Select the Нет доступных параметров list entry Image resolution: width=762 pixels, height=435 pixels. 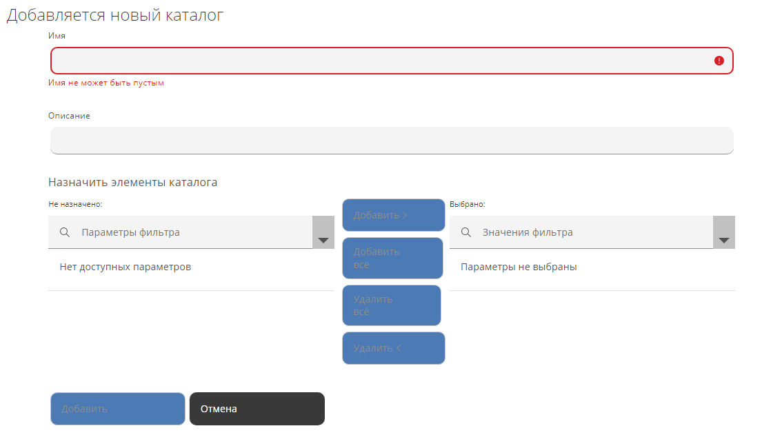[x=126, y=267]
